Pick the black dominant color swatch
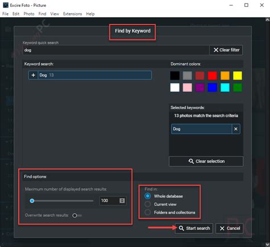 click(x=175, y=76)
